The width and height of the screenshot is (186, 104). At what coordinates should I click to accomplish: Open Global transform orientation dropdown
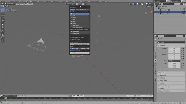(69, 4)
